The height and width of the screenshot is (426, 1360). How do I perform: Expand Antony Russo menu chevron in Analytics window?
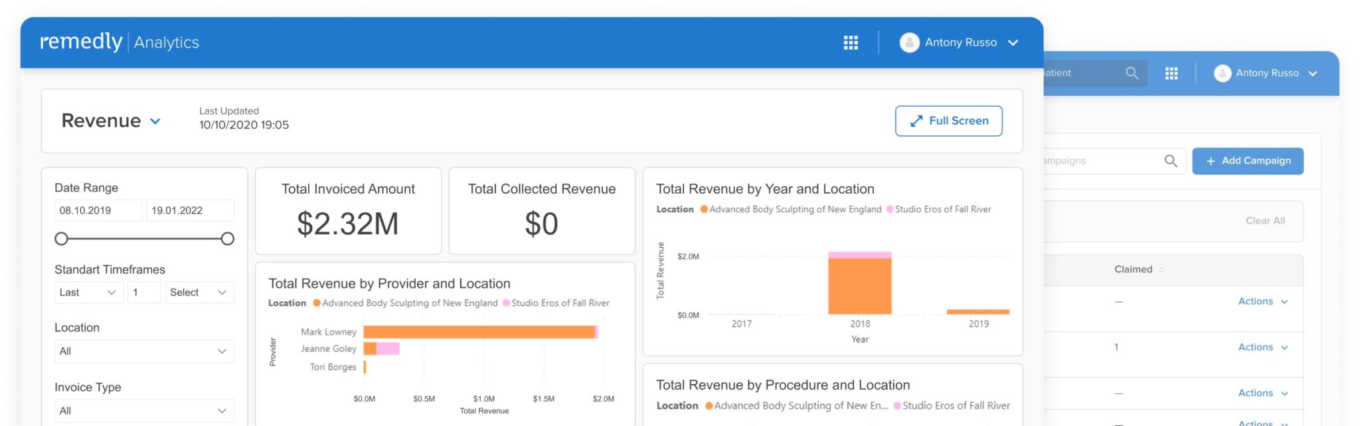[x=1013, y=42]
